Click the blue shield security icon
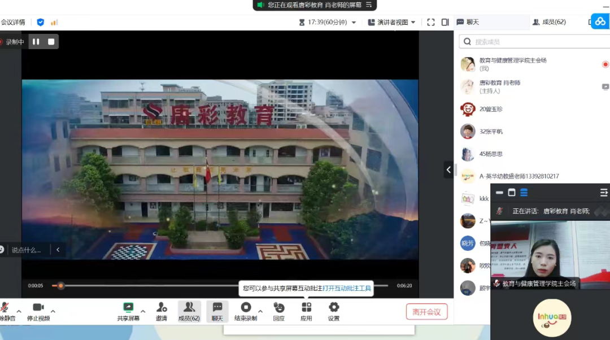The height and width of the screenshot is (340, 610). (x=41, y=22)
